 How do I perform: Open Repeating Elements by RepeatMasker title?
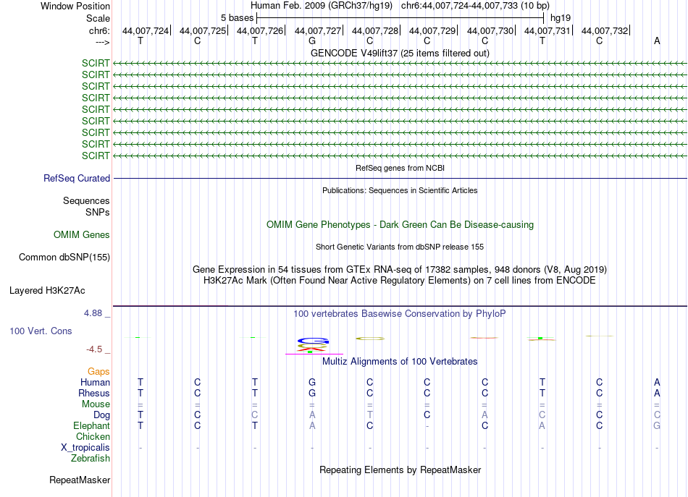tap(400, 470)
